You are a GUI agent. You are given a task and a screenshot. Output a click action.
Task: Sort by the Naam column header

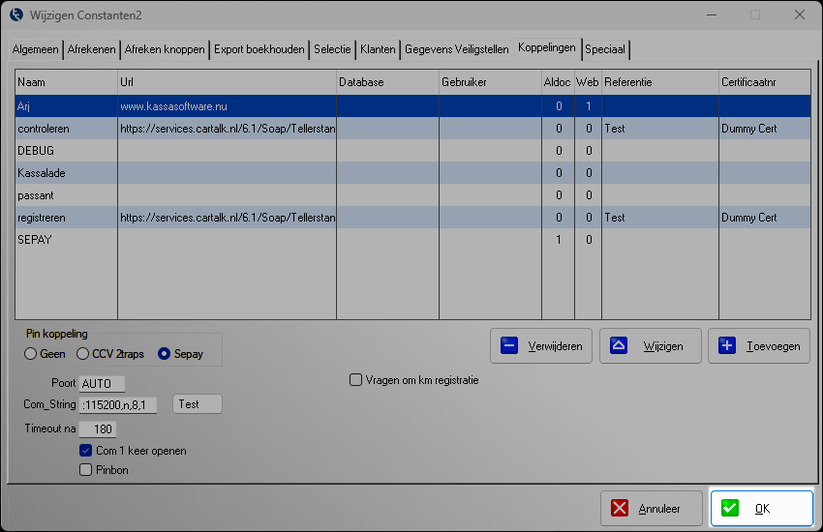[66, 82]
